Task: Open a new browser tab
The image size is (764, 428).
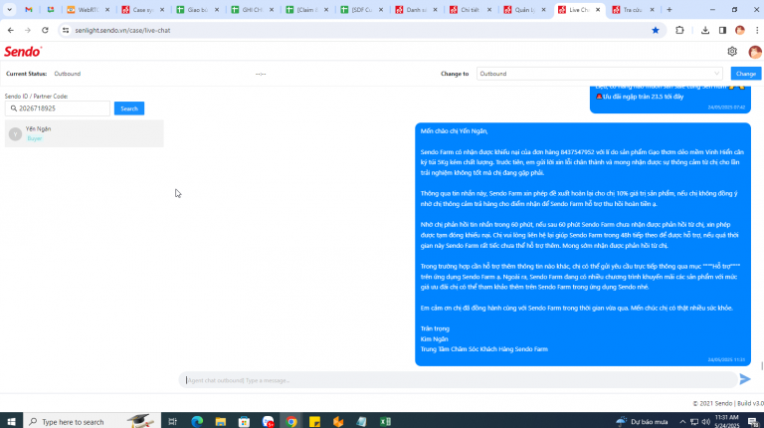Action: (x=669, y=10)
